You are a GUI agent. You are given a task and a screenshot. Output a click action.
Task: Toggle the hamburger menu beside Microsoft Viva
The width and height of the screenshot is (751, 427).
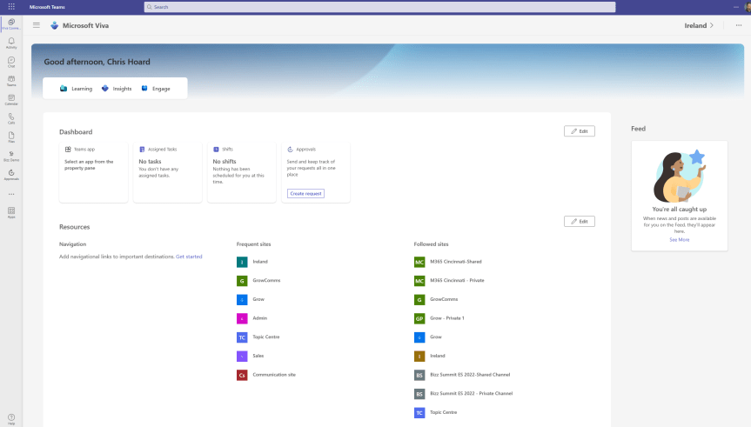pyautogui.click(x=37, y=25)
